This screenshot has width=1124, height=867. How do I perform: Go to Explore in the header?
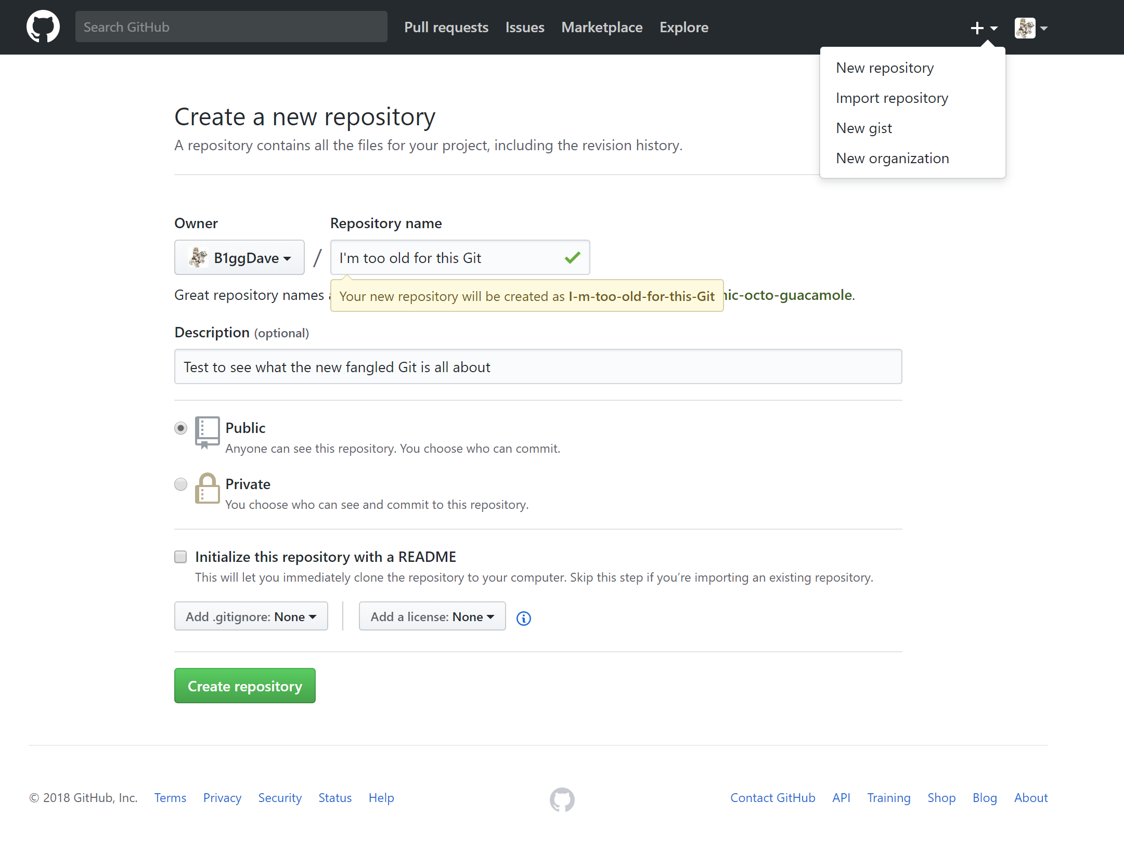click(684, 27)
